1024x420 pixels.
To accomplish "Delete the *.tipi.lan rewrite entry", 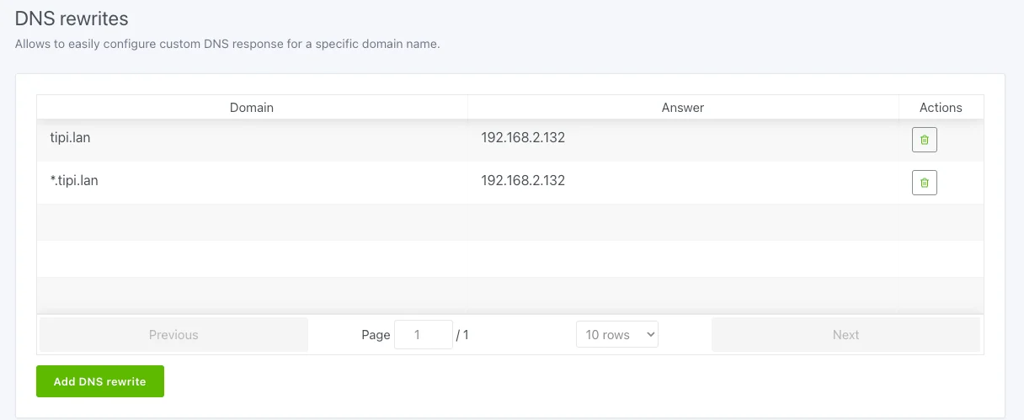I will tap(924, 182).
